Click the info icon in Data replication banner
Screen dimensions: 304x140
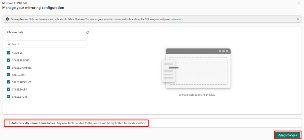(7, 19)
